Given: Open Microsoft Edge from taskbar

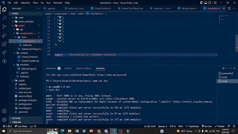Looking at the screenshot, I should tap(62, 131).
